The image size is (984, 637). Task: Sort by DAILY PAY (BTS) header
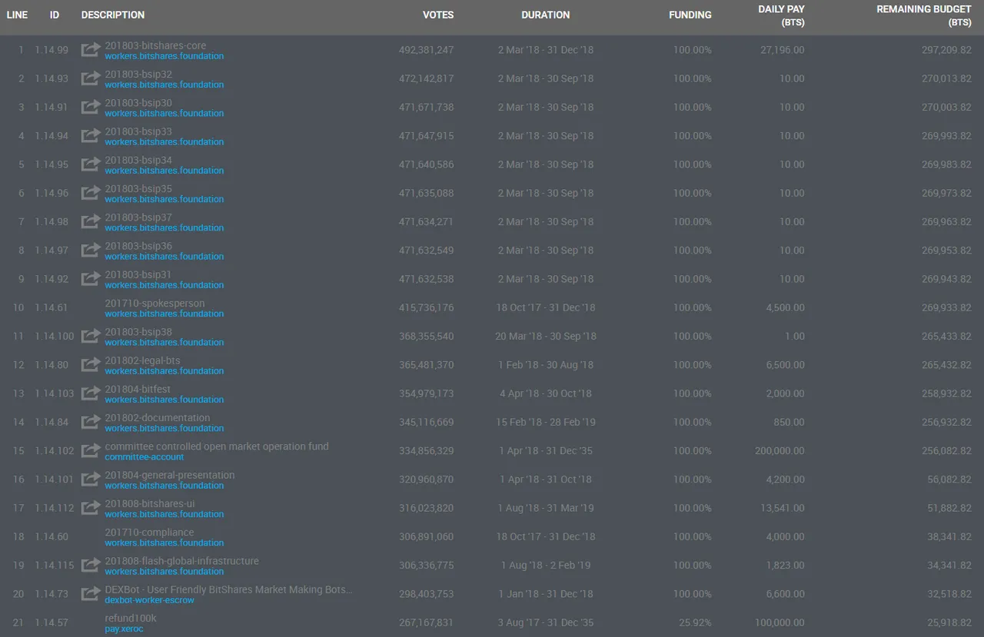(780, 15)
